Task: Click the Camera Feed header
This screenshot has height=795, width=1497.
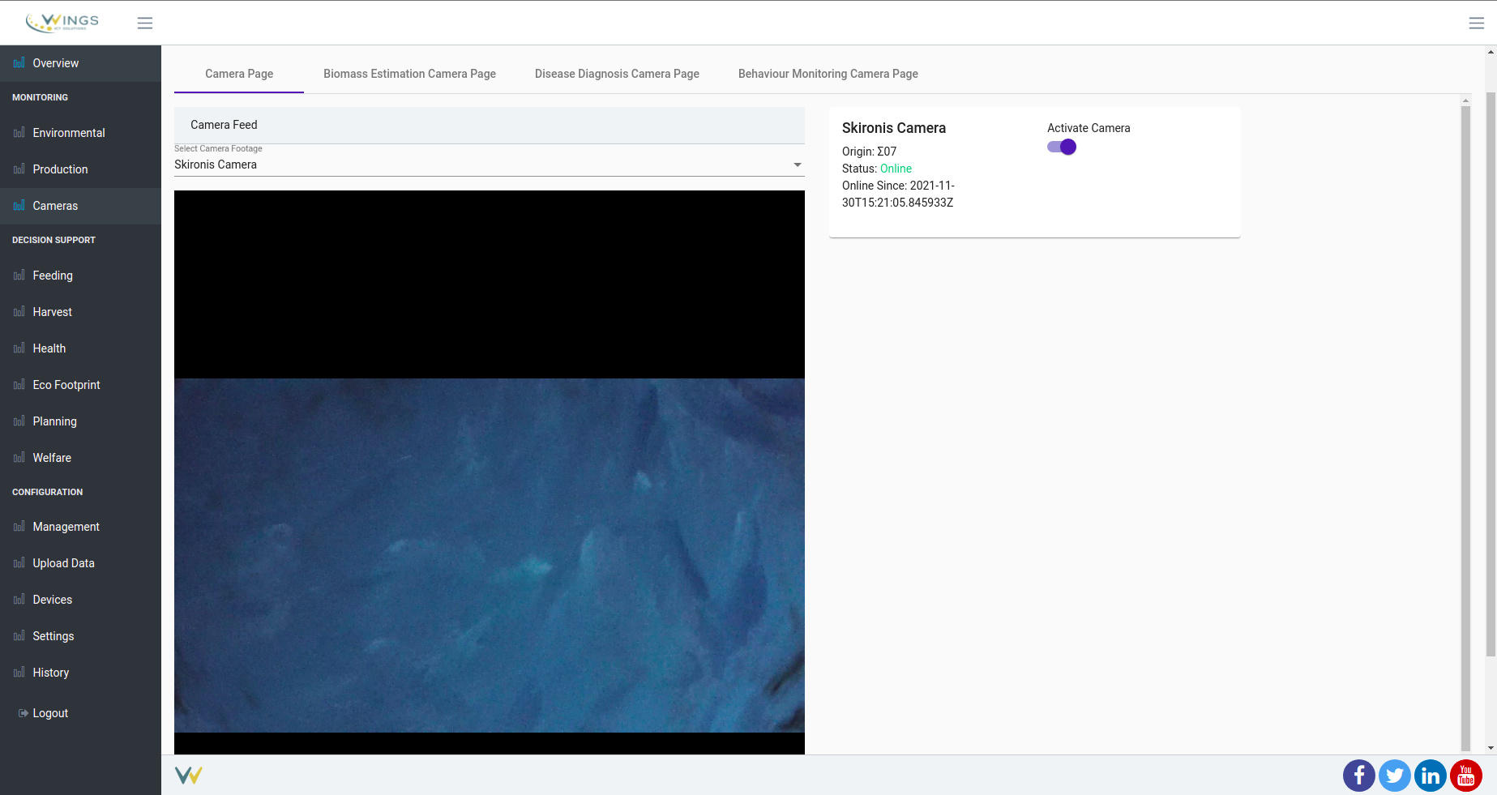Action: [490, 125]
